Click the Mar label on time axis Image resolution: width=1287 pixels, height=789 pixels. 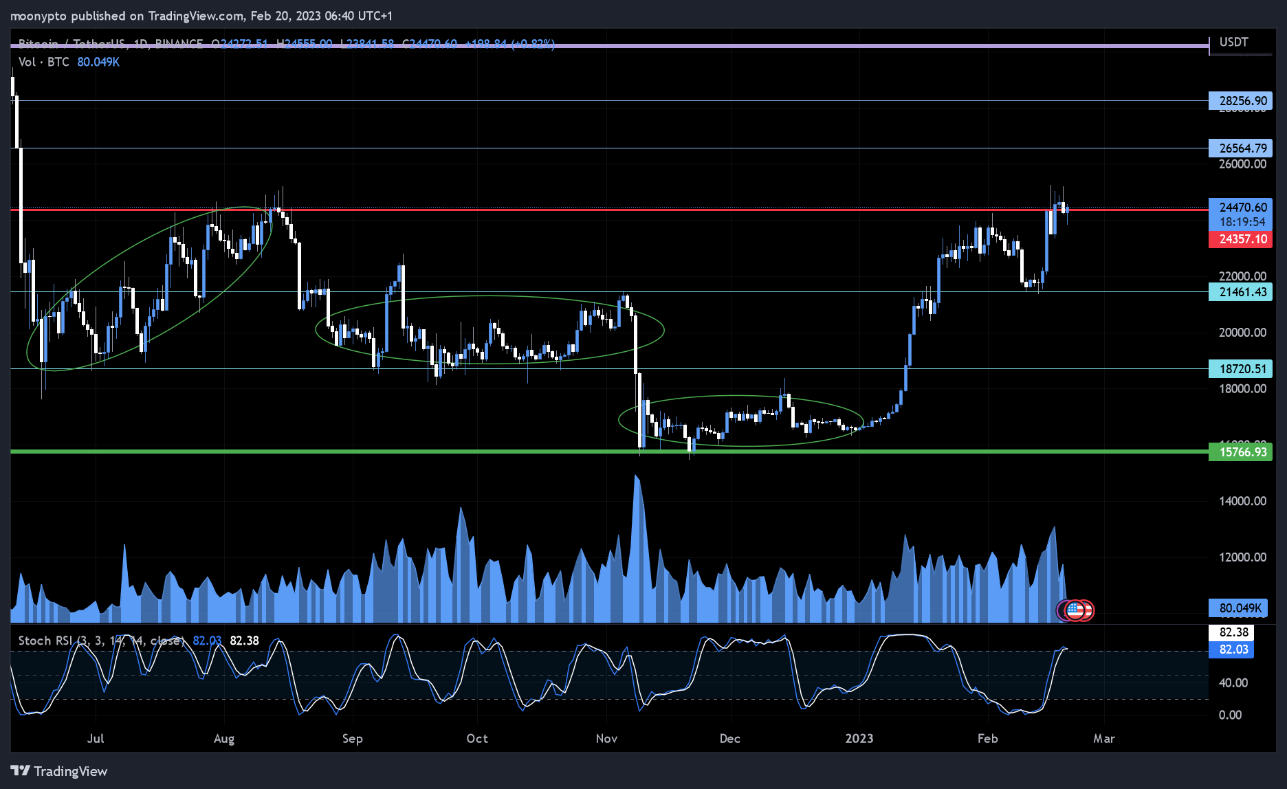pyautogui.click(x=1104, y=738)
